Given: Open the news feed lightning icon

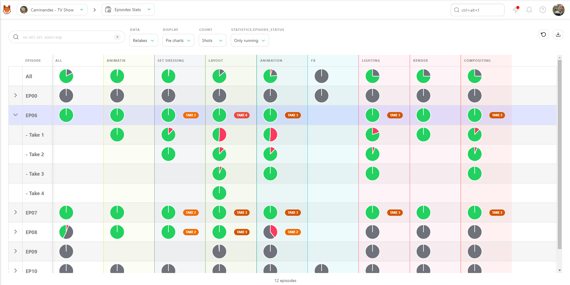Looking at the screenshot, I should pyautogui.click(x=516, y=10).
